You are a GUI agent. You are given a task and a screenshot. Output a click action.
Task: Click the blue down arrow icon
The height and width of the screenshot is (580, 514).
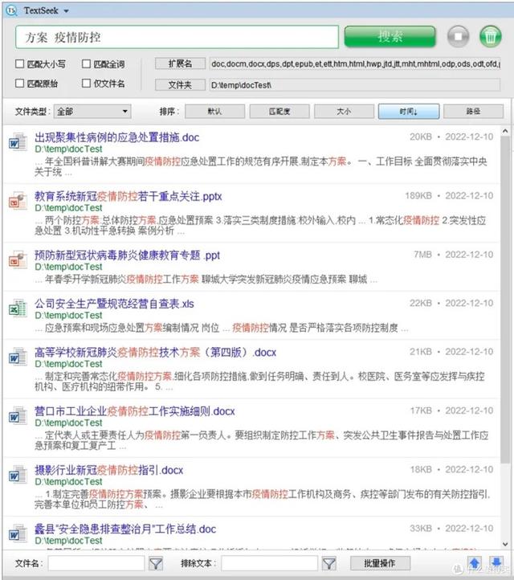tap(496, 563)
